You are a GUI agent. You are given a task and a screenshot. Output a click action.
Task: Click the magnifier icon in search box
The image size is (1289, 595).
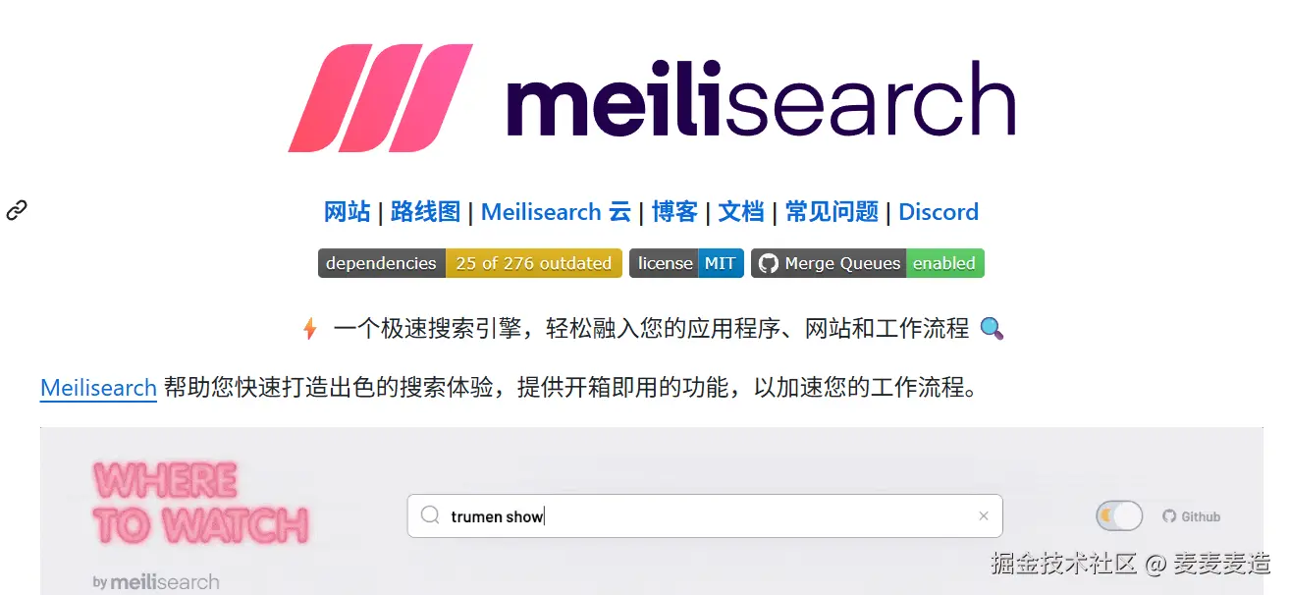point(430,515)
